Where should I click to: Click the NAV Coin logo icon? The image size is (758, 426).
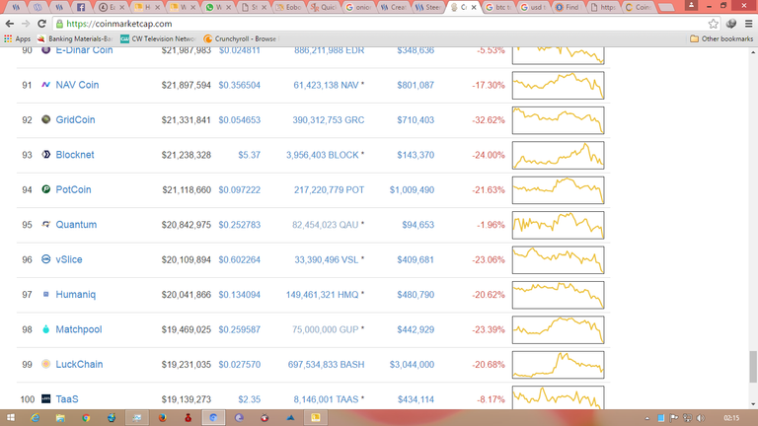click(46, 85)
